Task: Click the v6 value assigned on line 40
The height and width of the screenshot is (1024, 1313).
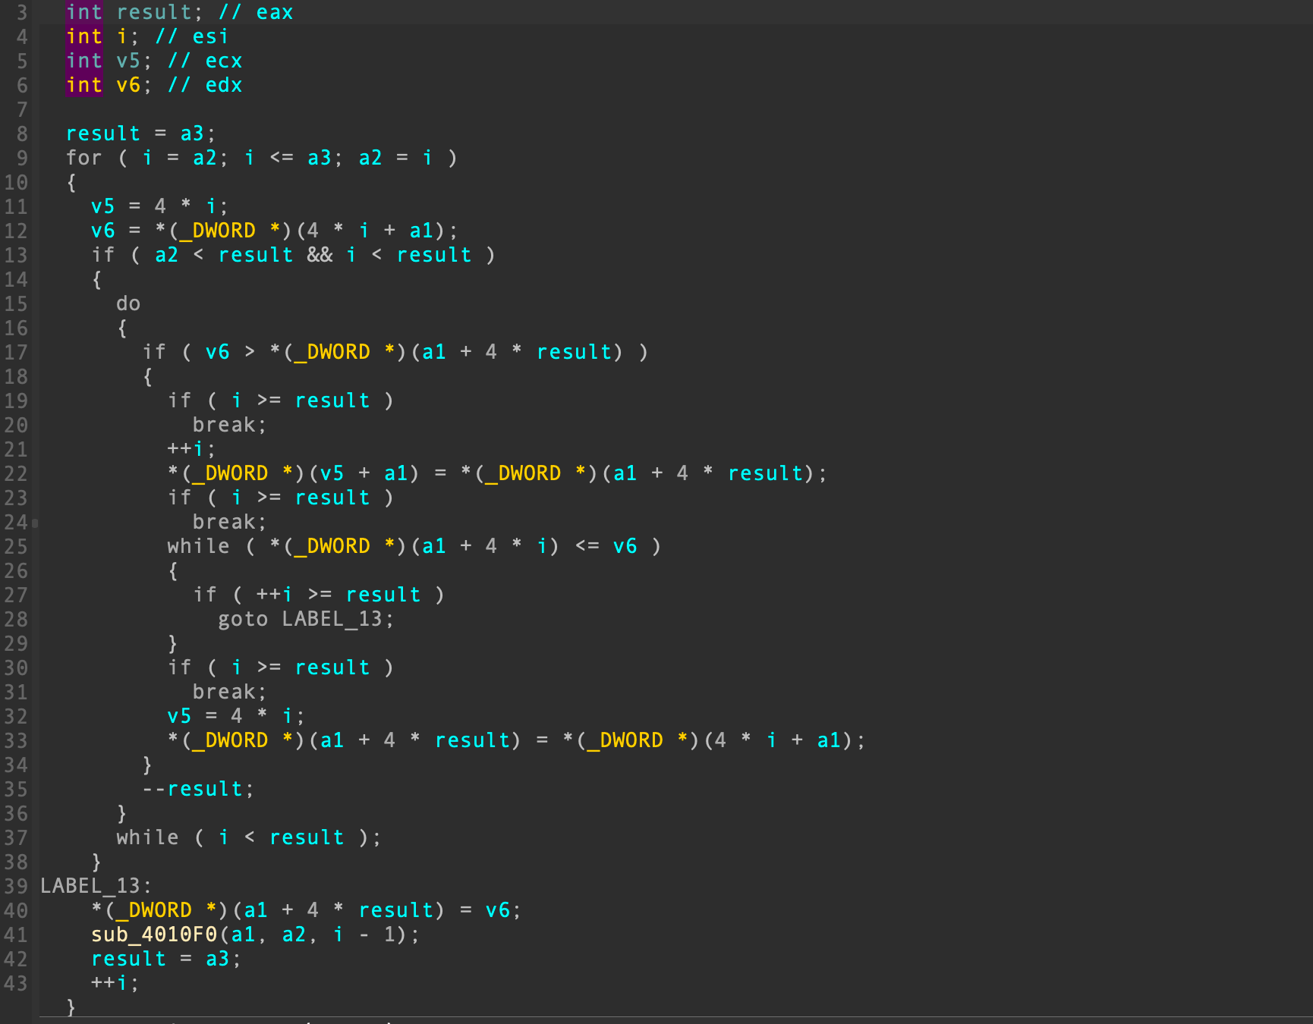Action: click(498, 910)
